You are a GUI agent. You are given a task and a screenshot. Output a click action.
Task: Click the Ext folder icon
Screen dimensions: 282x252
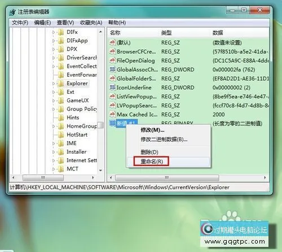tap(61, 92)
